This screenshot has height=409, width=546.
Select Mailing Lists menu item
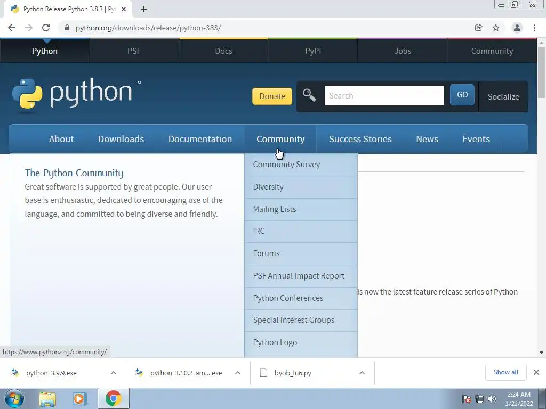pos(301,209)
